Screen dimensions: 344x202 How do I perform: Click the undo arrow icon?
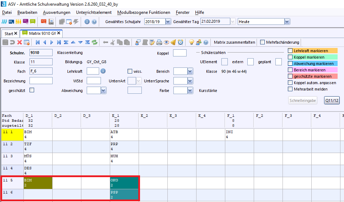pos(12,42)
